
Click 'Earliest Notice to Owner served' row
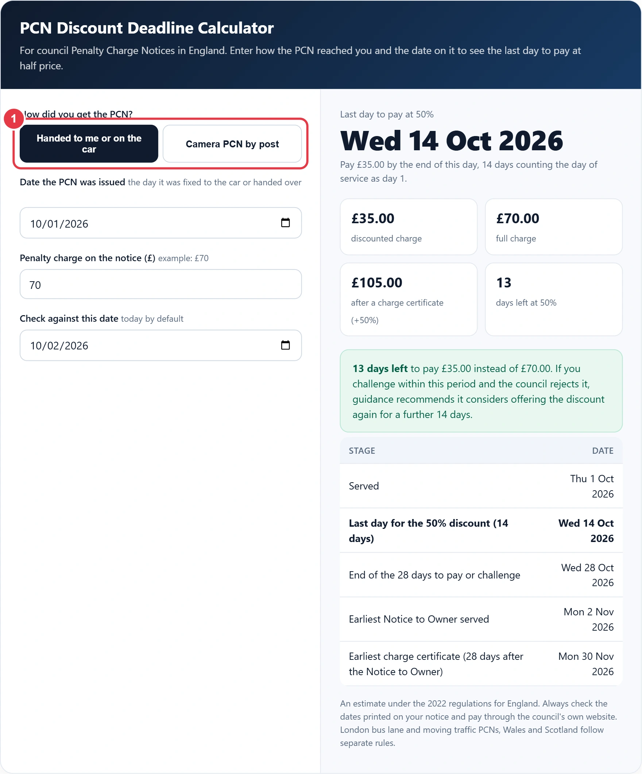pyautogui.click(x=481, y=620)
